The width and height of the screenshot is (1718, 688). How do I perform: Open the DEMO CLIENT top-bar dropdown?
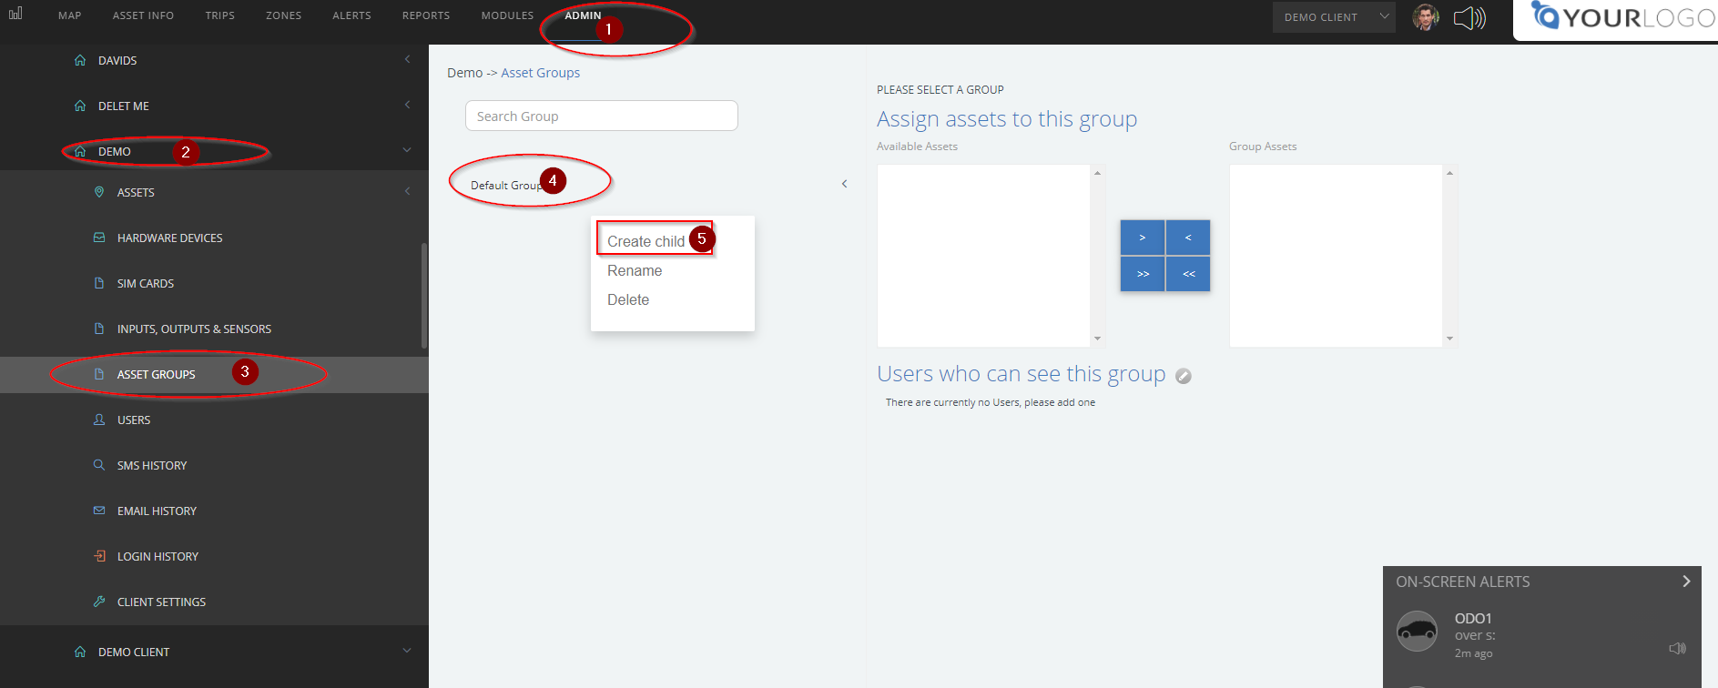(x=1334, y=17)
